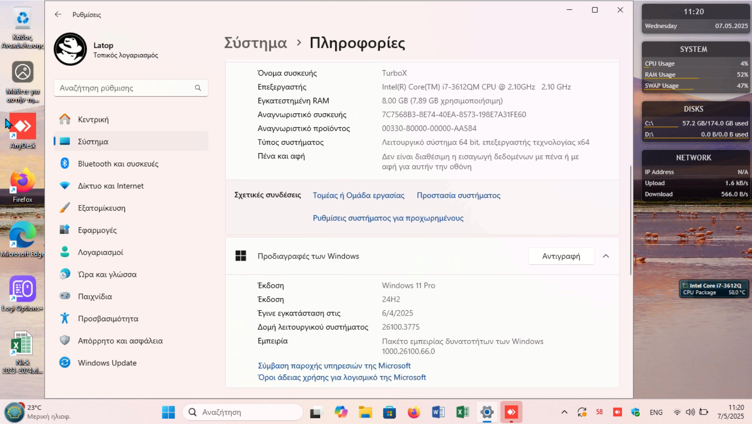The image size is (752, 424).
Task: Focus the Αναζήτηση ρύθμισης search field
Action: point(131,88)
